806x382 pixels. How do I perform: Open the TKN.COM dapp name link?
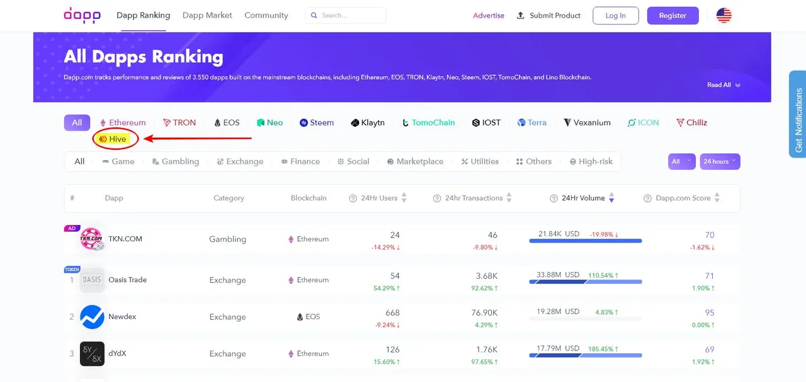pyautogui.click(x=125, y=239)
